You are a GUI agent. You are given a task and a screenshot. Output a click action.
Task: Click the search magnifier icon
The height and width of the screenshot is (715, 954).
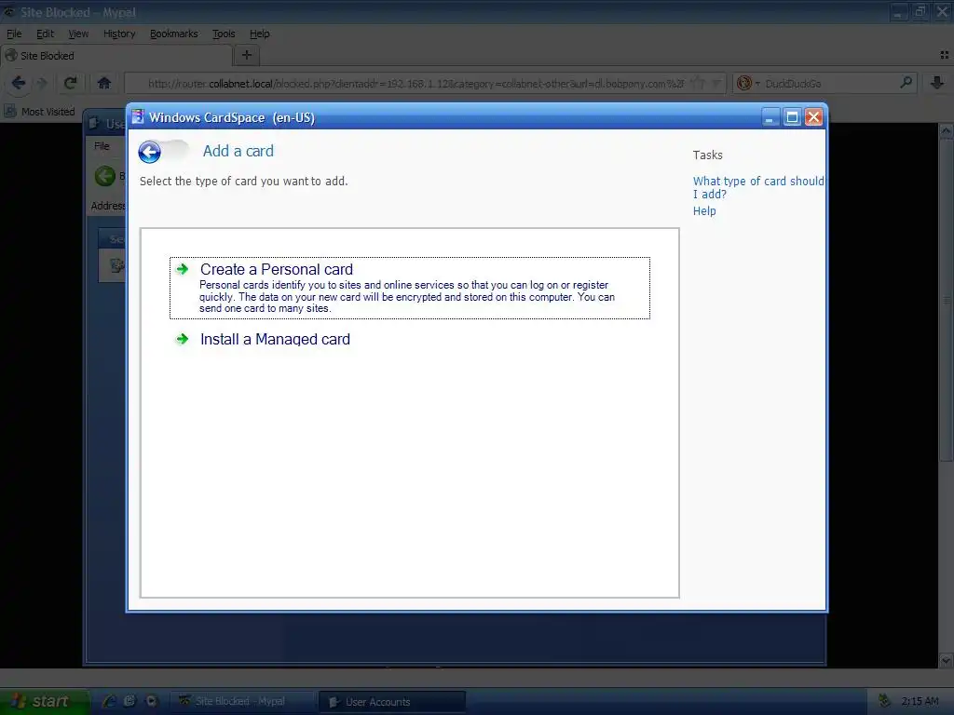(x=906, y=83)
